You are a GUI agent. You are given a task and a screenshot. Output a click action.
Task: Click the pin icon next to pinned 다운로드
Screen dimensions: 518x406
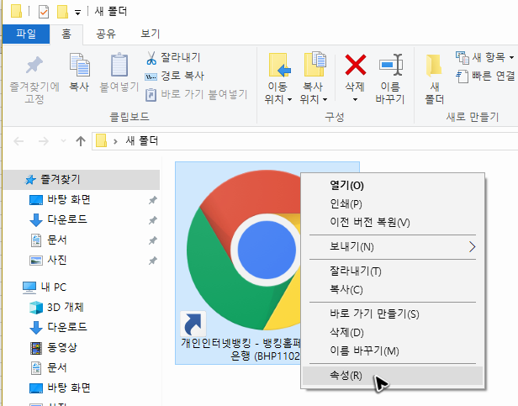[x=153, y=220]
